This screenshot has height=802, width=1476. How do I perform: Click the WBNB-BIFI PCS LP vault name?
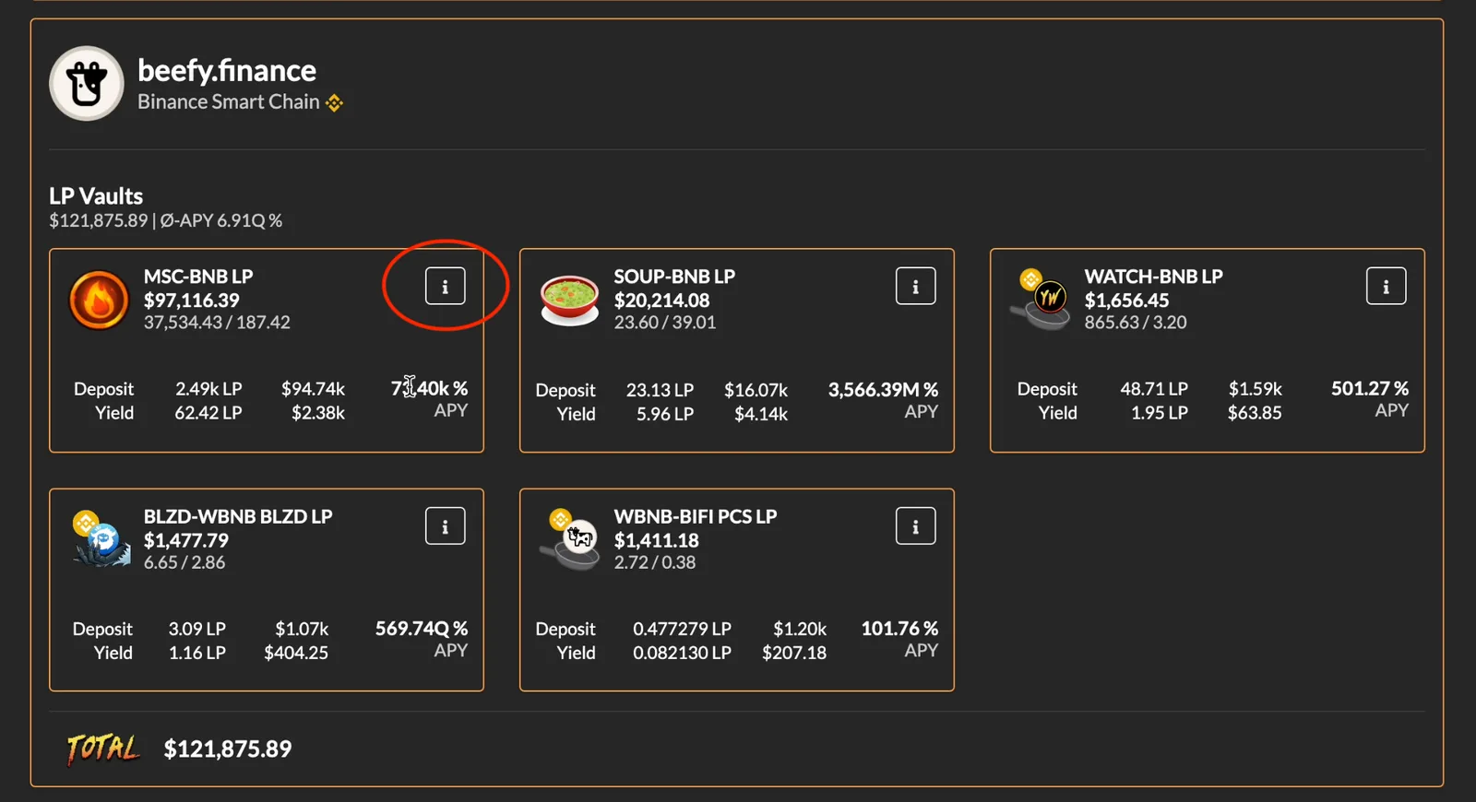point(696,516)
